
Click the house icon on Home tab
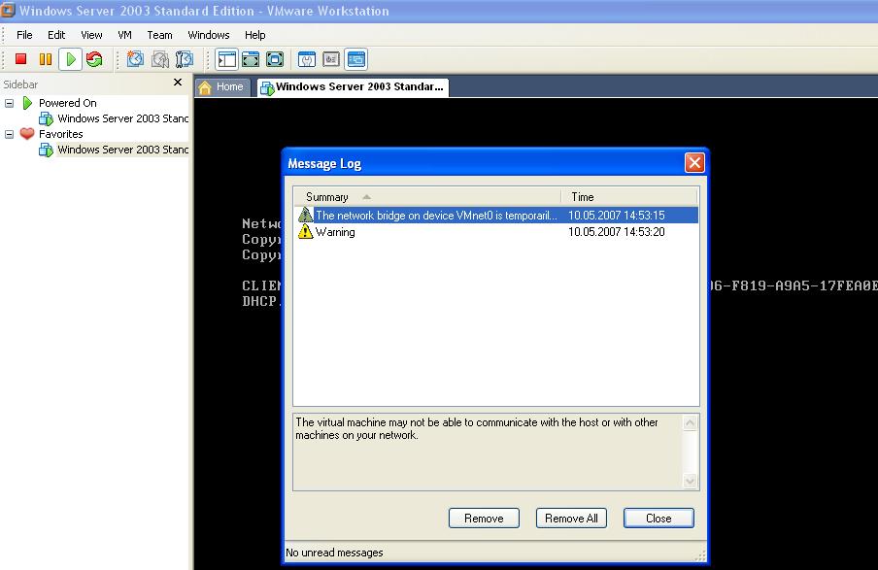point(205,87)
